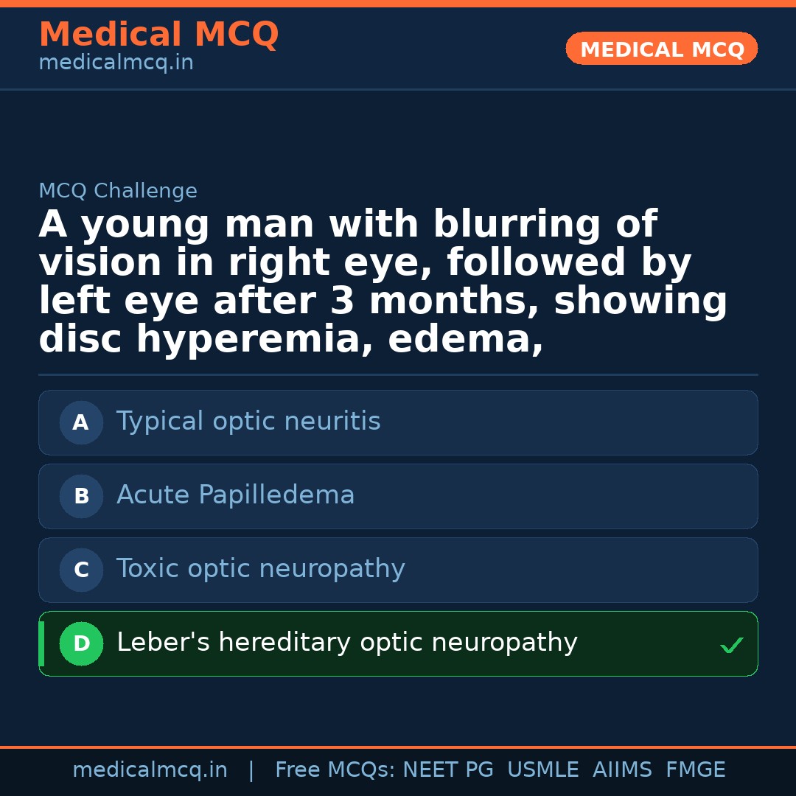Click the orange MEDICAL MCQ badge
796x796 pixels.
662,49
